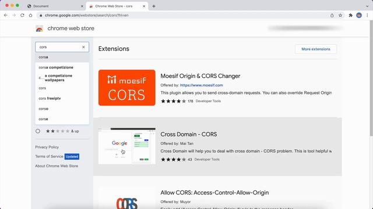Click the browser forward arrow
This screenshot has height=209, width=373.
tap(14, 15)
